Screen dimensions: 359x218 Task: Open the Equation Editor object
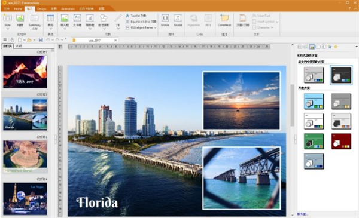tap(141, 22)
